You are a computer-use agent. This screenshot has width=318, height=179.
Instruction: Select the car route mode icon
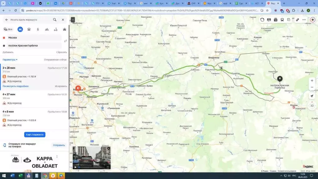click(x=20, y=30)
